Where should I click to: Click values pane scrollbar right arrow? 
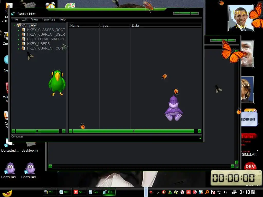click(199, 131)
